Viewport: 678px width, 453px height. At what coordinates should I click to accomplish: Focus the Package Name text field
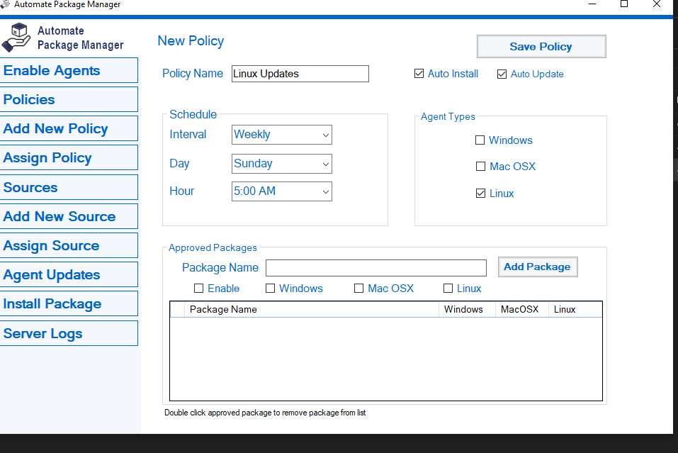375,268
